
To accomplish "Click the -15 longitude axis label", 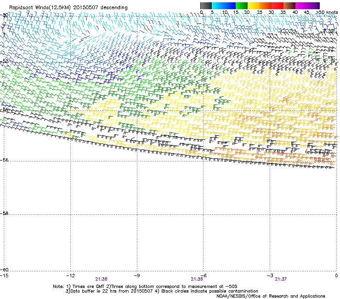I will pos(4,276).
